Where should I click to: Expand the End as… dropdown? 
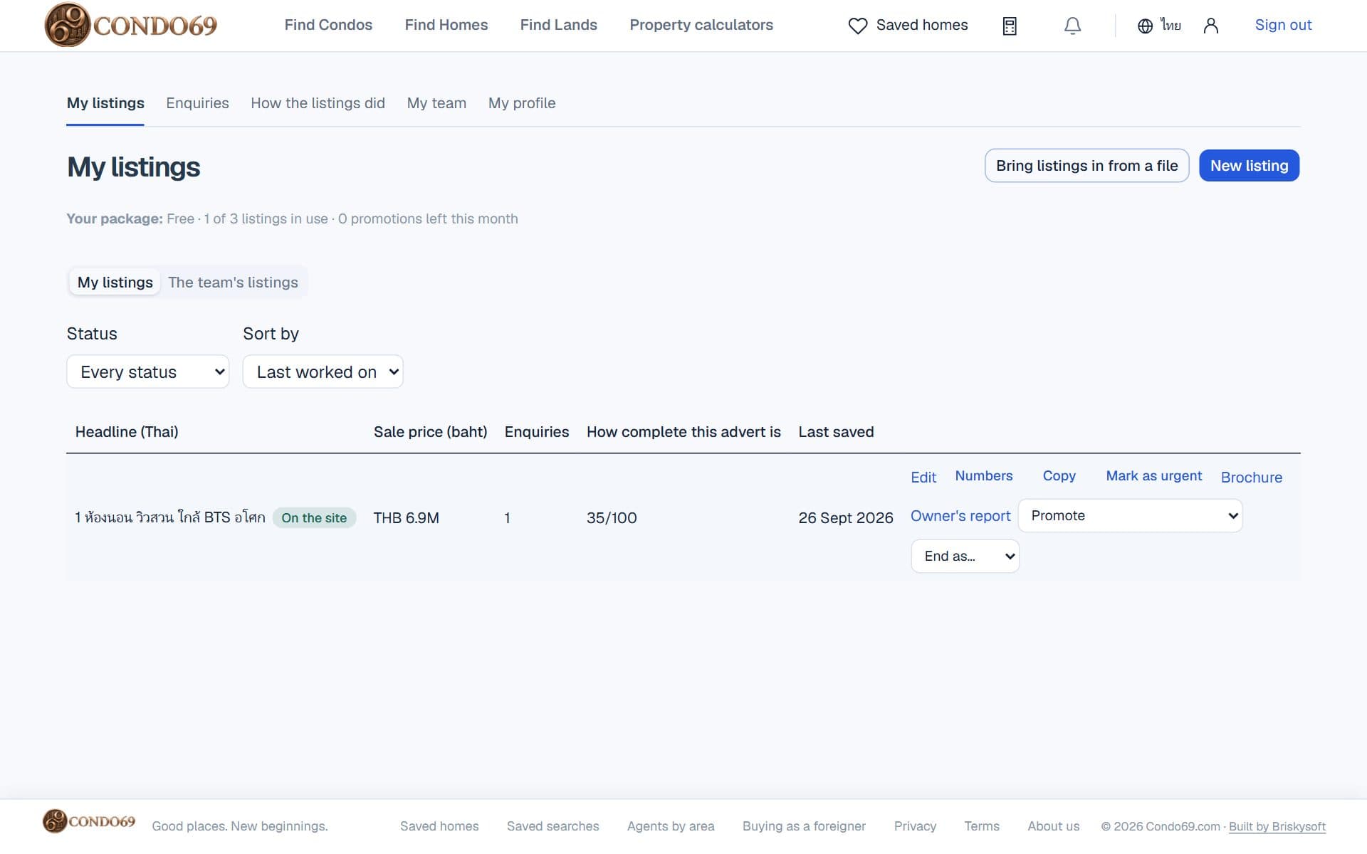point(965,556)
